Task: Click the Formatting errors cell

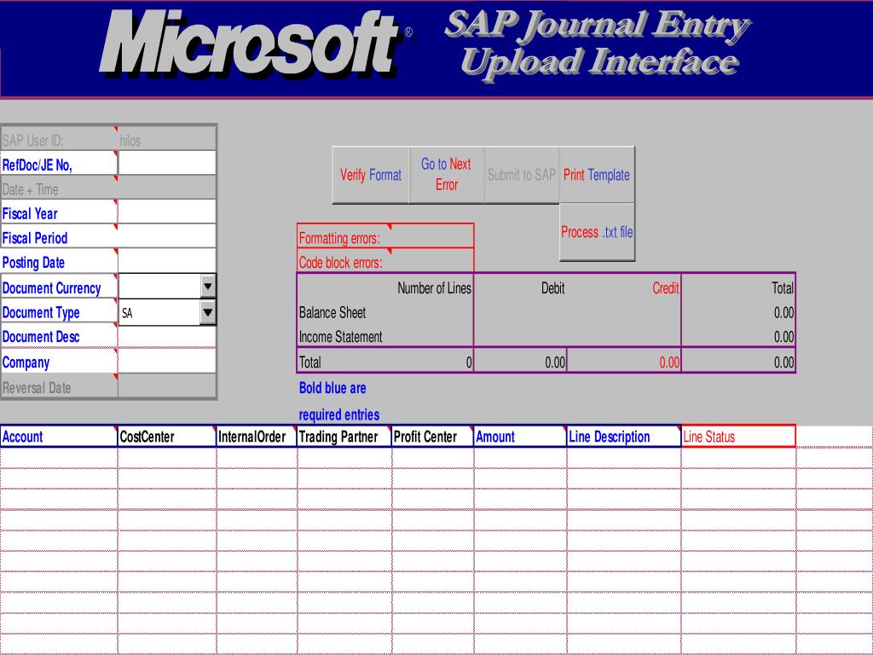Action: click(x=385, y=236)
